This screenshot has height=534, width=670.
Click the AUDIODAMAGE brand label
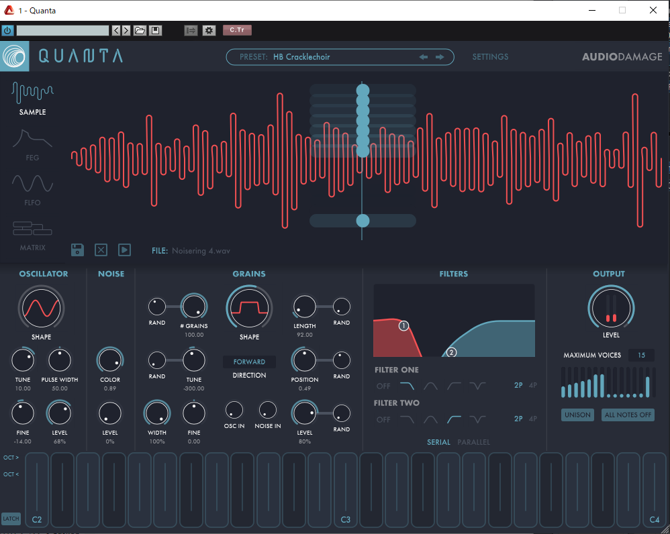click(622, 57)
